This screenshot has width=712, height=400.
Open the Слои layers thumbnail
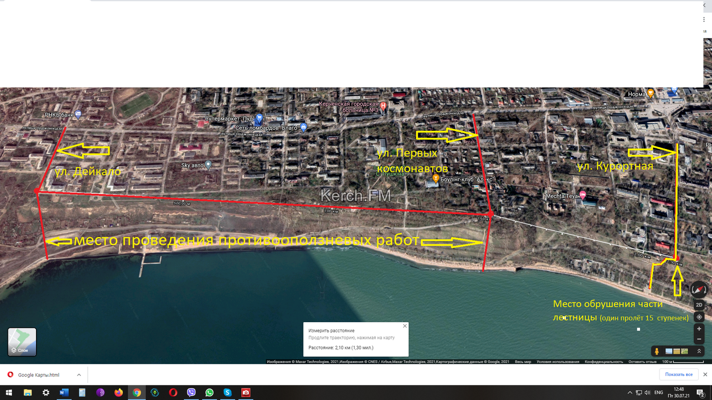pos(22,342)
